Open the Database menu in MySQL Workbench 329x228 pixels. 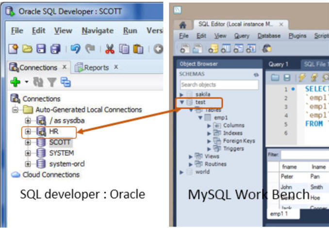[269, 35]
